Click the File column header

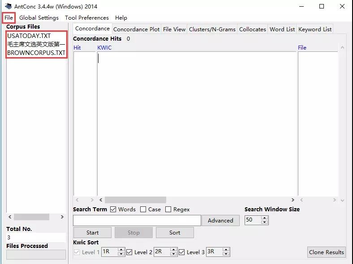click(x=302, y=48)
